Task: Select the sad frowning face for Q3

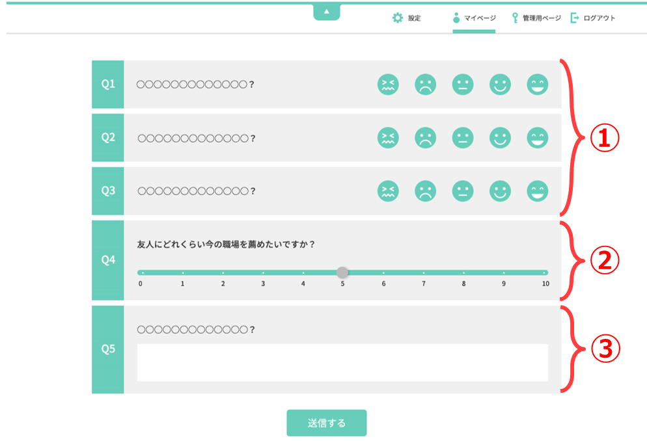Action: click(x=426, y=191)
